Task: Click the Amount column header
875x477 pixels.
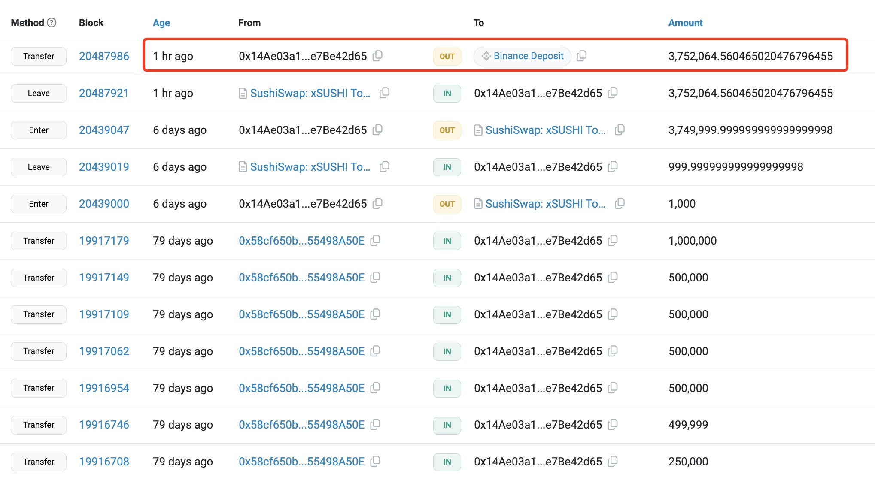Action: coord(685,23)
